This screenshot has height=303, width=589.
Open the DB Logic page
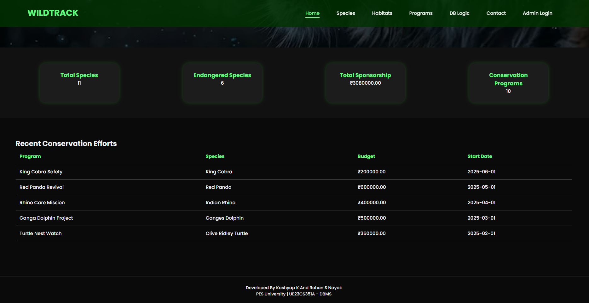pos(459,13)
